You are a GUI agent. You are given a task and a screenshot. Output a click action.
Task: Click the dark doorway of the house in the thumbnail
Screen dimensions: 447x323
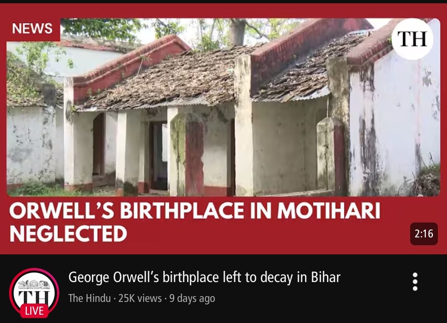click(159, 156)
